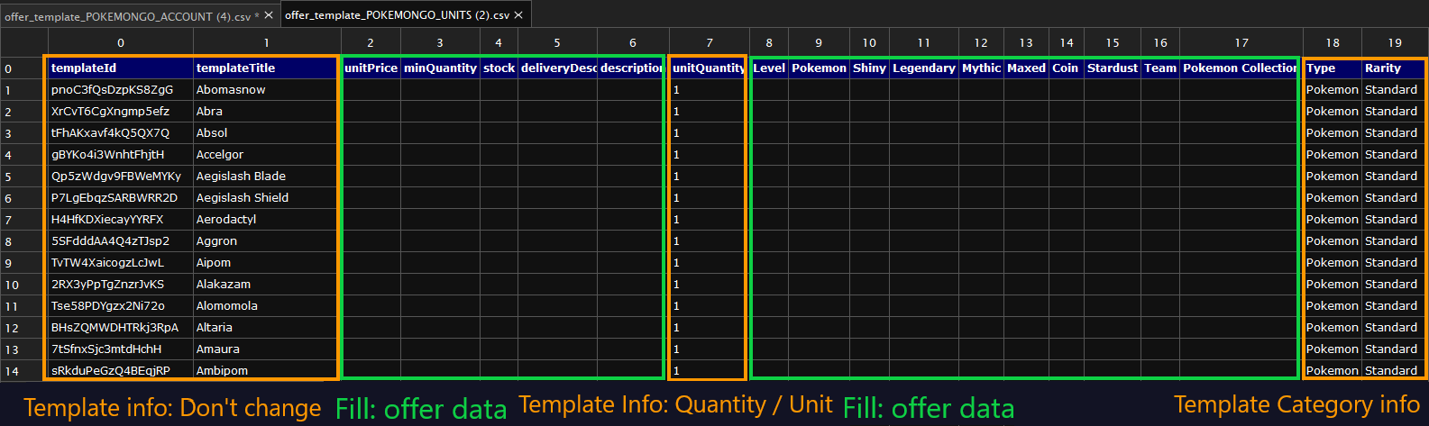1429x426 pixels.
Task: Close the offer_template_POKEMONGO_ACCOUNT (4).csv tab
Action: [269, 15]
